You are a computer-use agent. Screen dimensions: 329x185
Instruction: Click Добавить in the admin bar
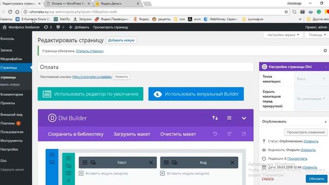[79, 27]
